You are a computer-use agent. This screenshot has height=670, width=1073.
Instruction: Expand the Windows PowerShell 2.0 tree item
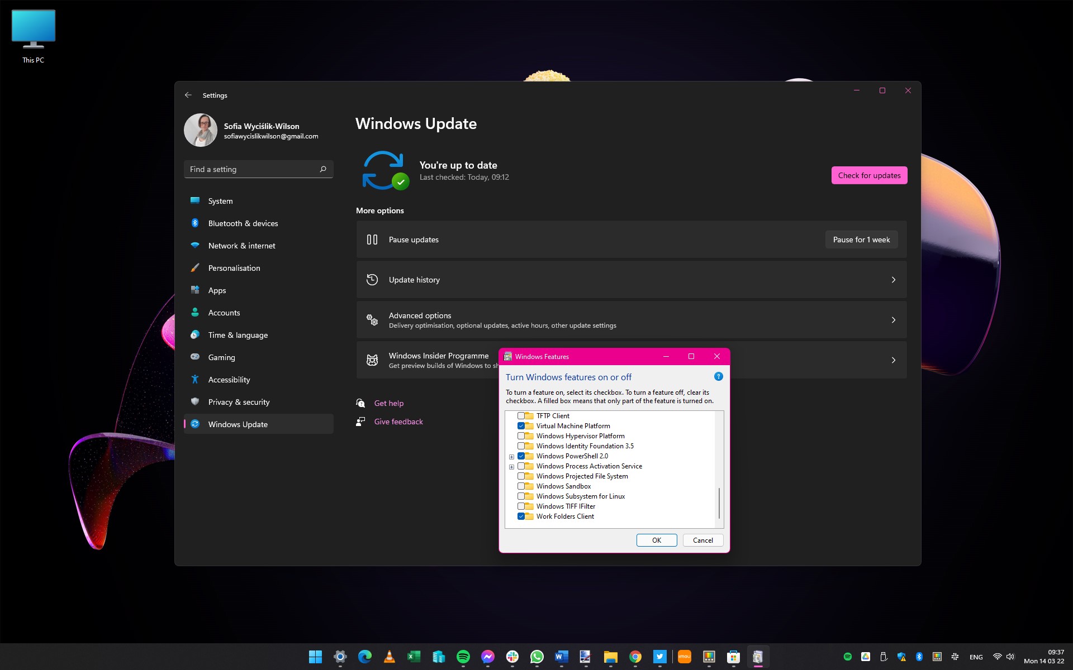pyautogui.click(x=512, y=456)
